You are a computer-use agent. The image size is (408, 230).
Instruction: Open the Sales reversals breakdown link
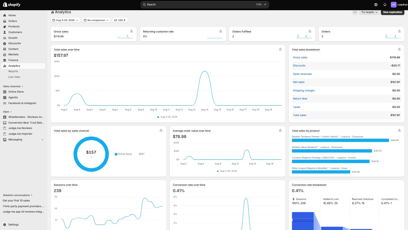[x=302, y=74]
